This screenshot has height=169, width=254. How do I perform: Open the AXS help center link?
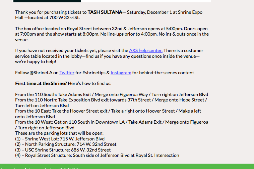click(146, 50)
